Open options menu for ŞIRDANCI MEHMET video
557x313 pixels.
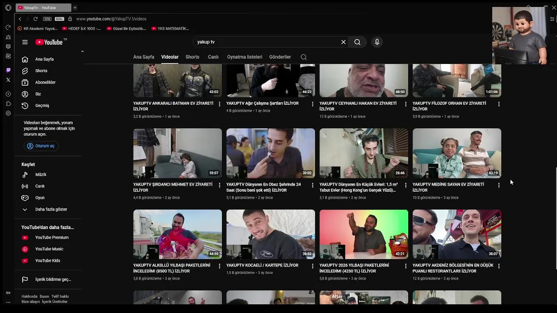click(x=219, y=185)
